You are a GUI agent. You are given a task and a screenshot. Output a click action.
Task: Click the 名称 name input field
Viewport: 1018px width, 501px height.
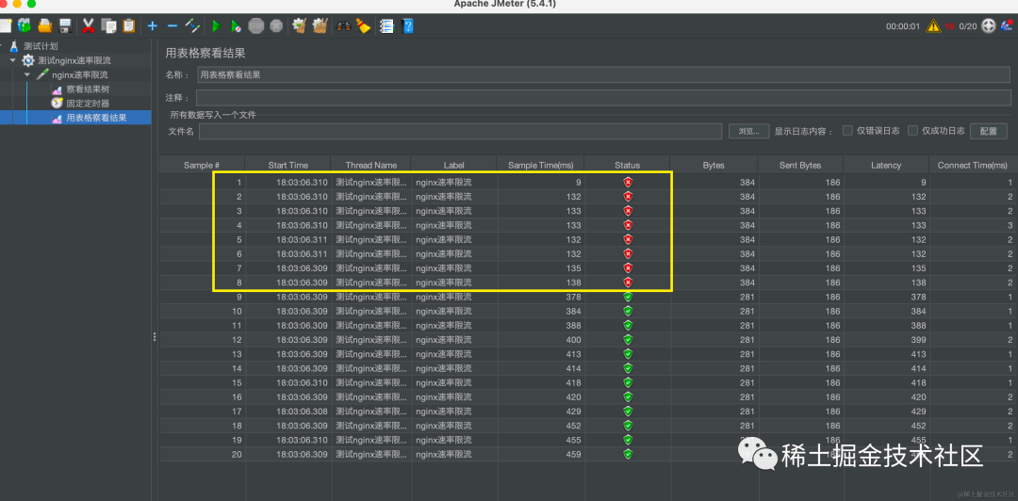(604, 74)
